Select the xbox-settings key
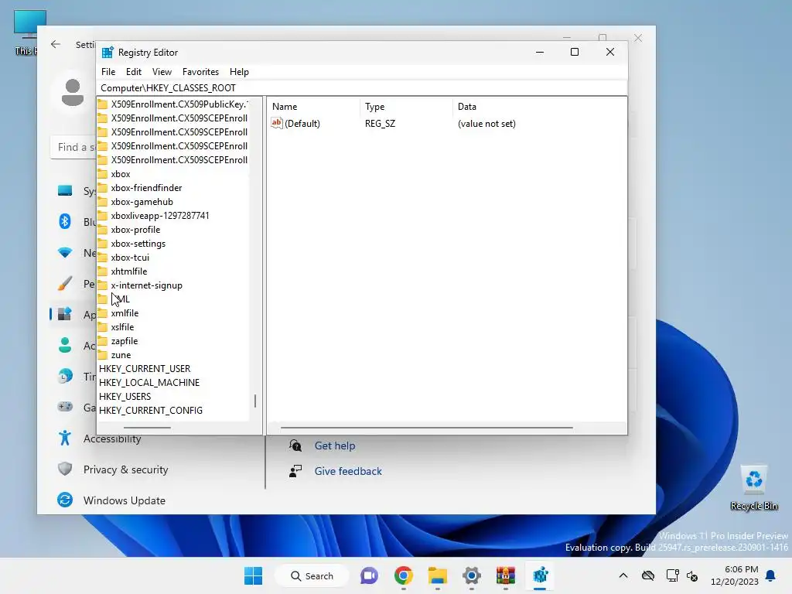Screen dimensions: 792x594 click(x=138, y=244)
